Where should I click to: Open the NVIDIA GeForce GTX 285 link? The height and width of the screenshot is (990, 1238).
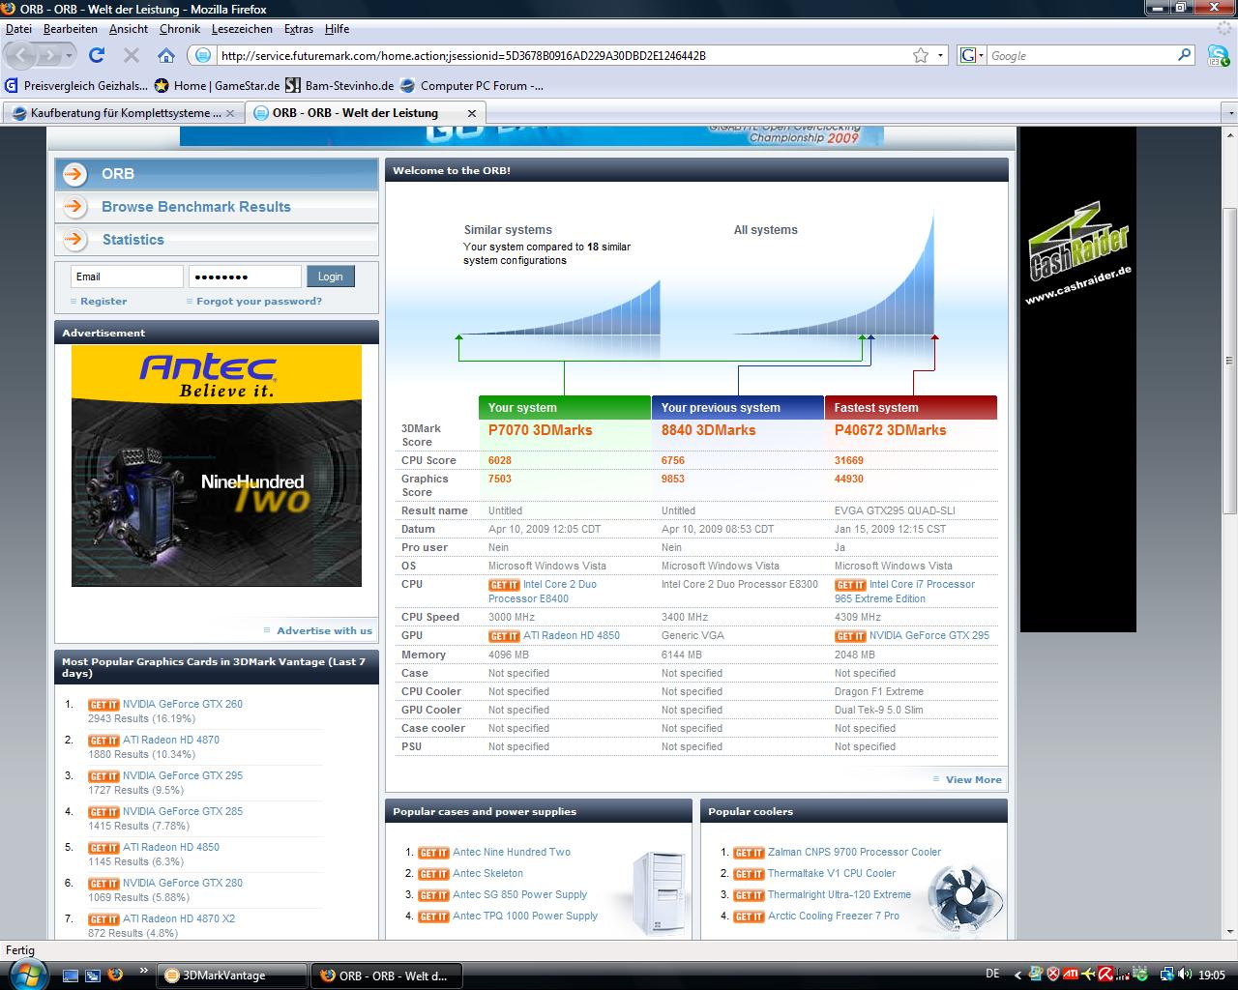coord(183,811)
